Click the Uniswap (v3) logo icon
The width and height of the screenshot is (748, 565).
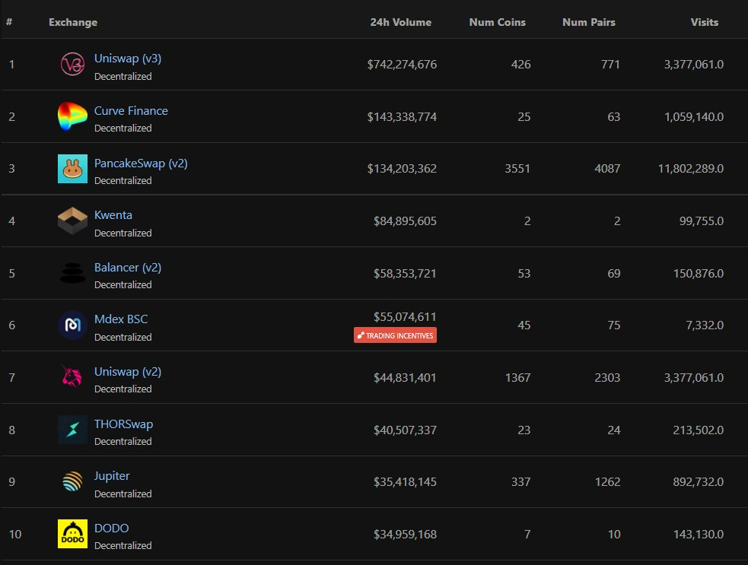pos(72,65)
